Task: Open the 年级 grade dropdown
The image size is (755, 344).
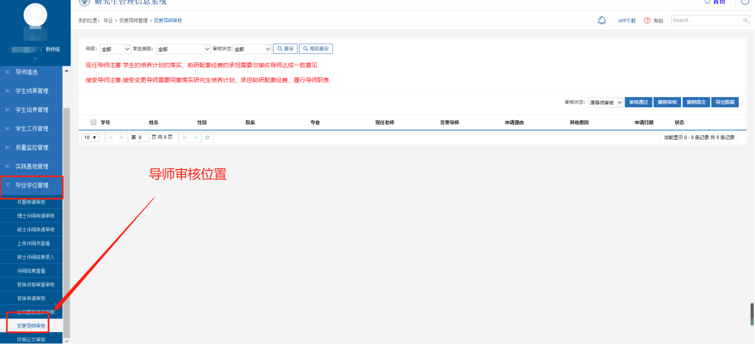Action: [x=115, y=49]
